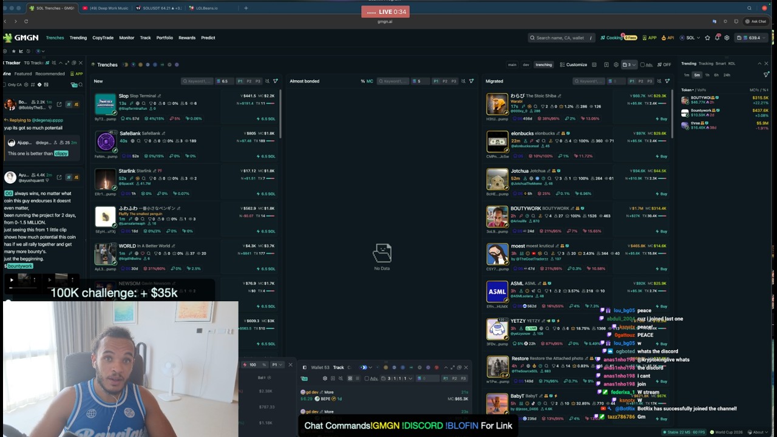Collapse the Trending panel with chevron
Image resolution: width=777 pixels, height=437 pixels.
[x=759, y=64]
